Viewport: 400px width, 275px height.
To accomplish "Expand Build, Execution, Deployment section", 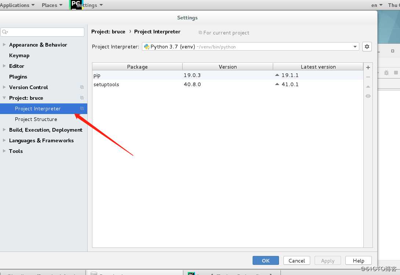I will (x=4, y=130).
